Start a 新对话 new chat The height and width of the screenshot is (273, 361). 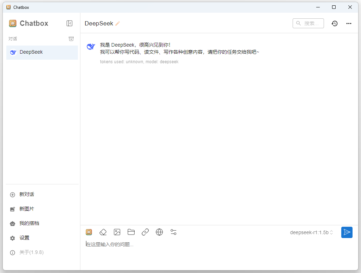pos(42,195)
